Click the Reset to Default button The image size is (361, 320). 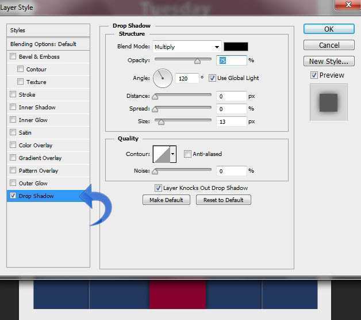click(223, 200)
